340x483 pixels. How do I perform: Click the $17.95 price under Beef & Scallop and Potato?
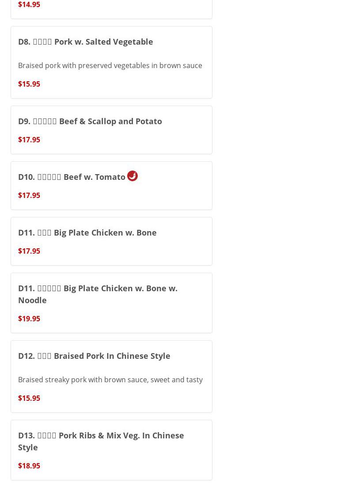29,140
